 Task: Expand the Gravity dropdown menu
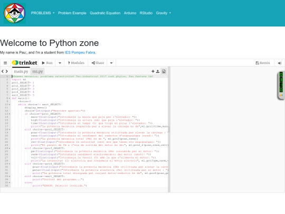coord(164,13)
